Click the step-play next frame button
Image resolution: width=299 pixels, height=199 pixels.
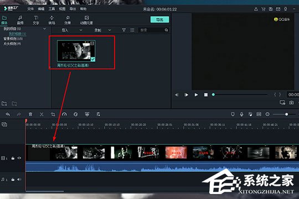186,95
